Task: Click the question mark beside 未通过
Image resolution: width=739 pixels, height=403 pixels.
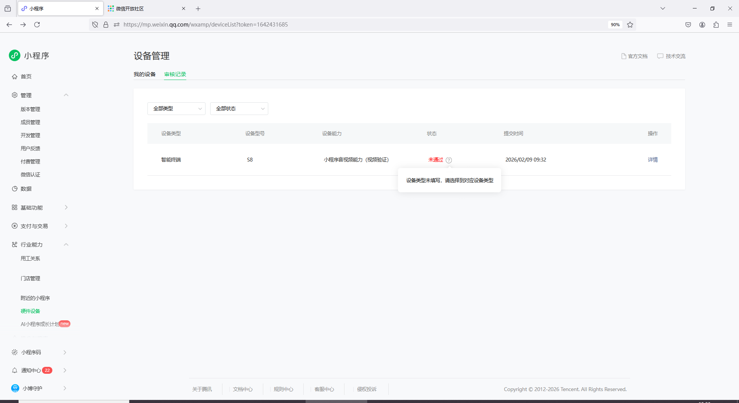Action: 449,160
